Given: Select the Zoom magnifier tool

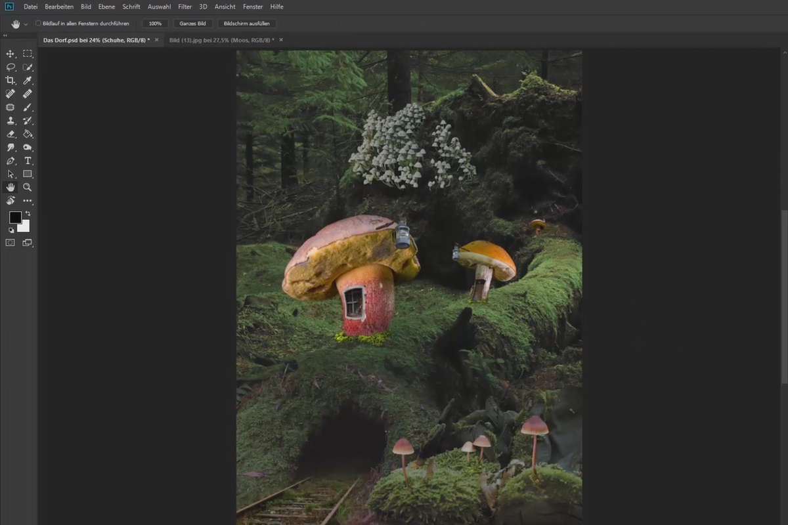Looking at the screenshot, I should click(x=28, y=187).
